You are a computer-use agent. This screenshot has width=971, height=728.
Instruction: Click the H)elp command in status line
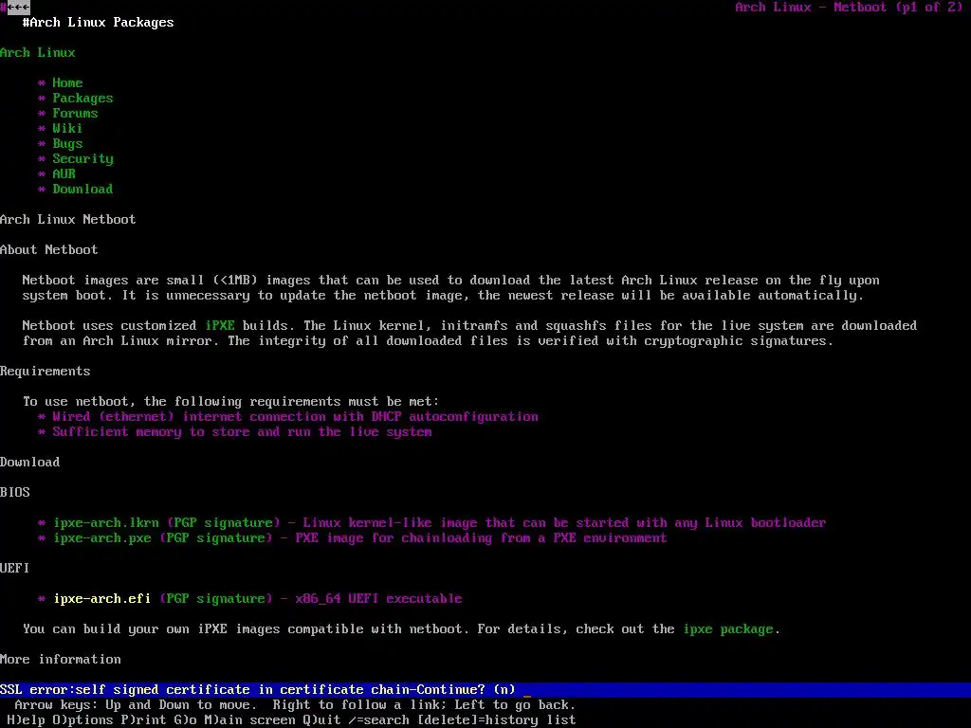click(x=26, y=720)
